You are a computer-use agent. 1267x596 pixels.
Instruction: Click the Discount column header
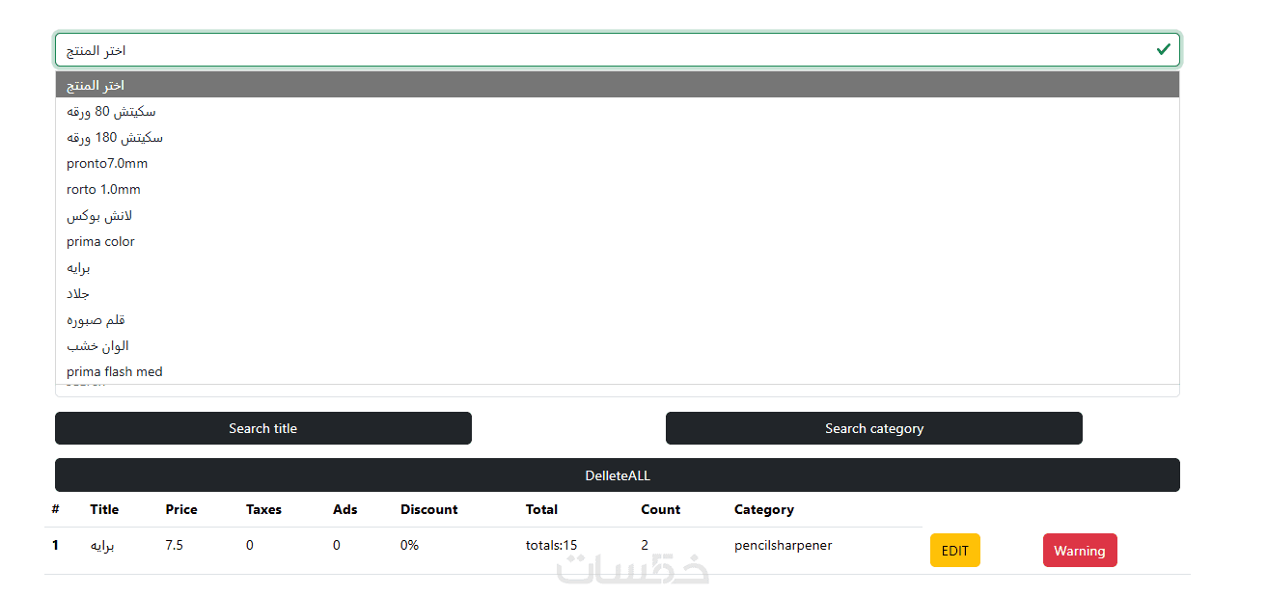pyautogui.click(x=429, y=509)
